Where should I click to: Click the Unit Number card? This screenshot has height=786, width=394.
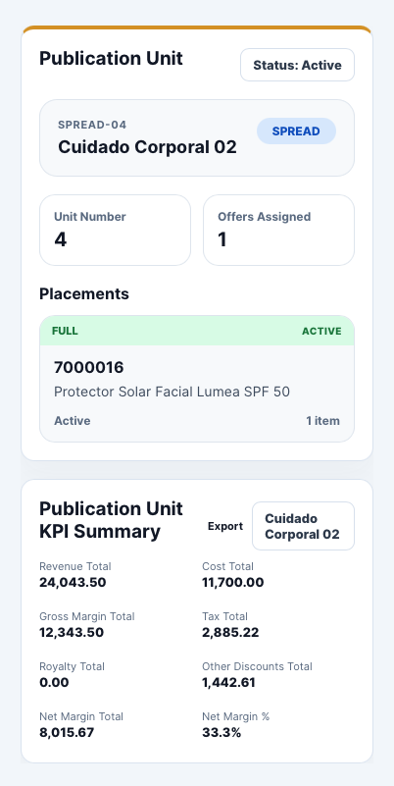115,230
